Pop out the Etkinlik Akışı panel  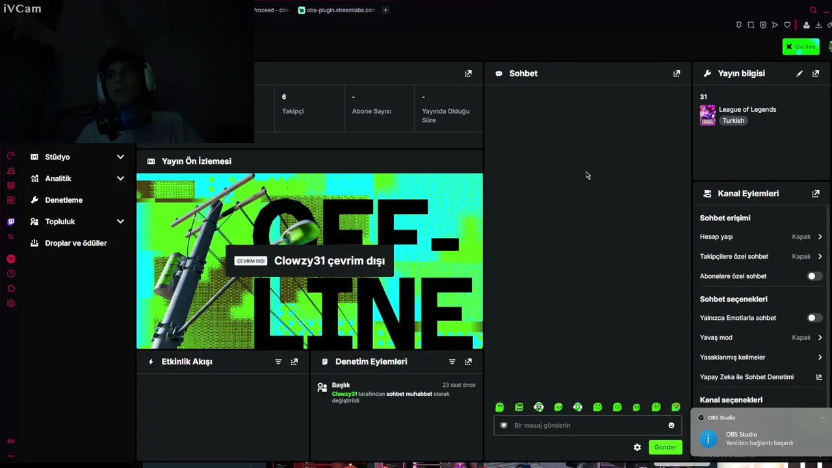click(x=294, y=361)
